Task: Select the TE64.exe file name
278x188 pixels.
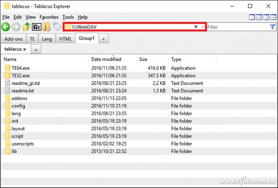Action: pyautogui.click(x=20, y=68)
